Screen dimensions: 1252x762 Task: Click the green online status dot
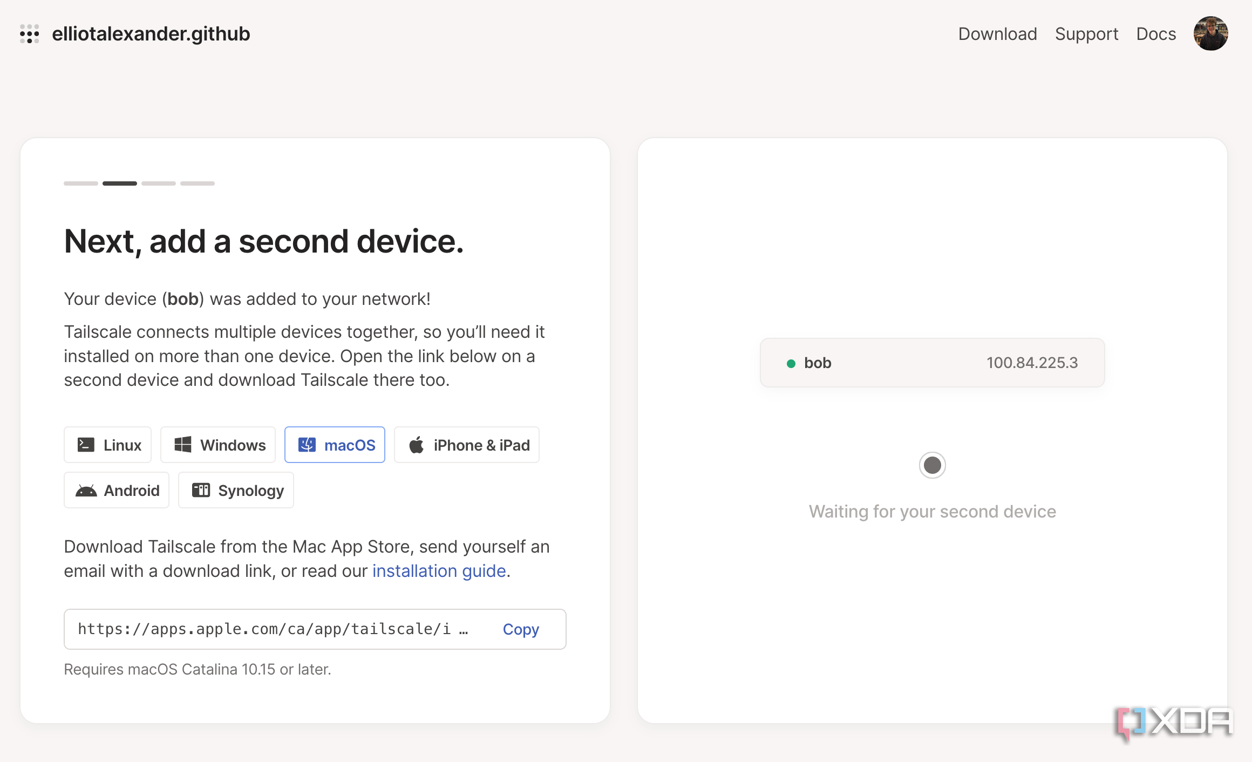click(791, 363)
